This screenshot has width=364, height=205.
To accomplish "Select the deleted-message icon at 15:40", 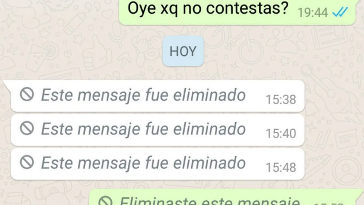I will (x=27, y=129).
